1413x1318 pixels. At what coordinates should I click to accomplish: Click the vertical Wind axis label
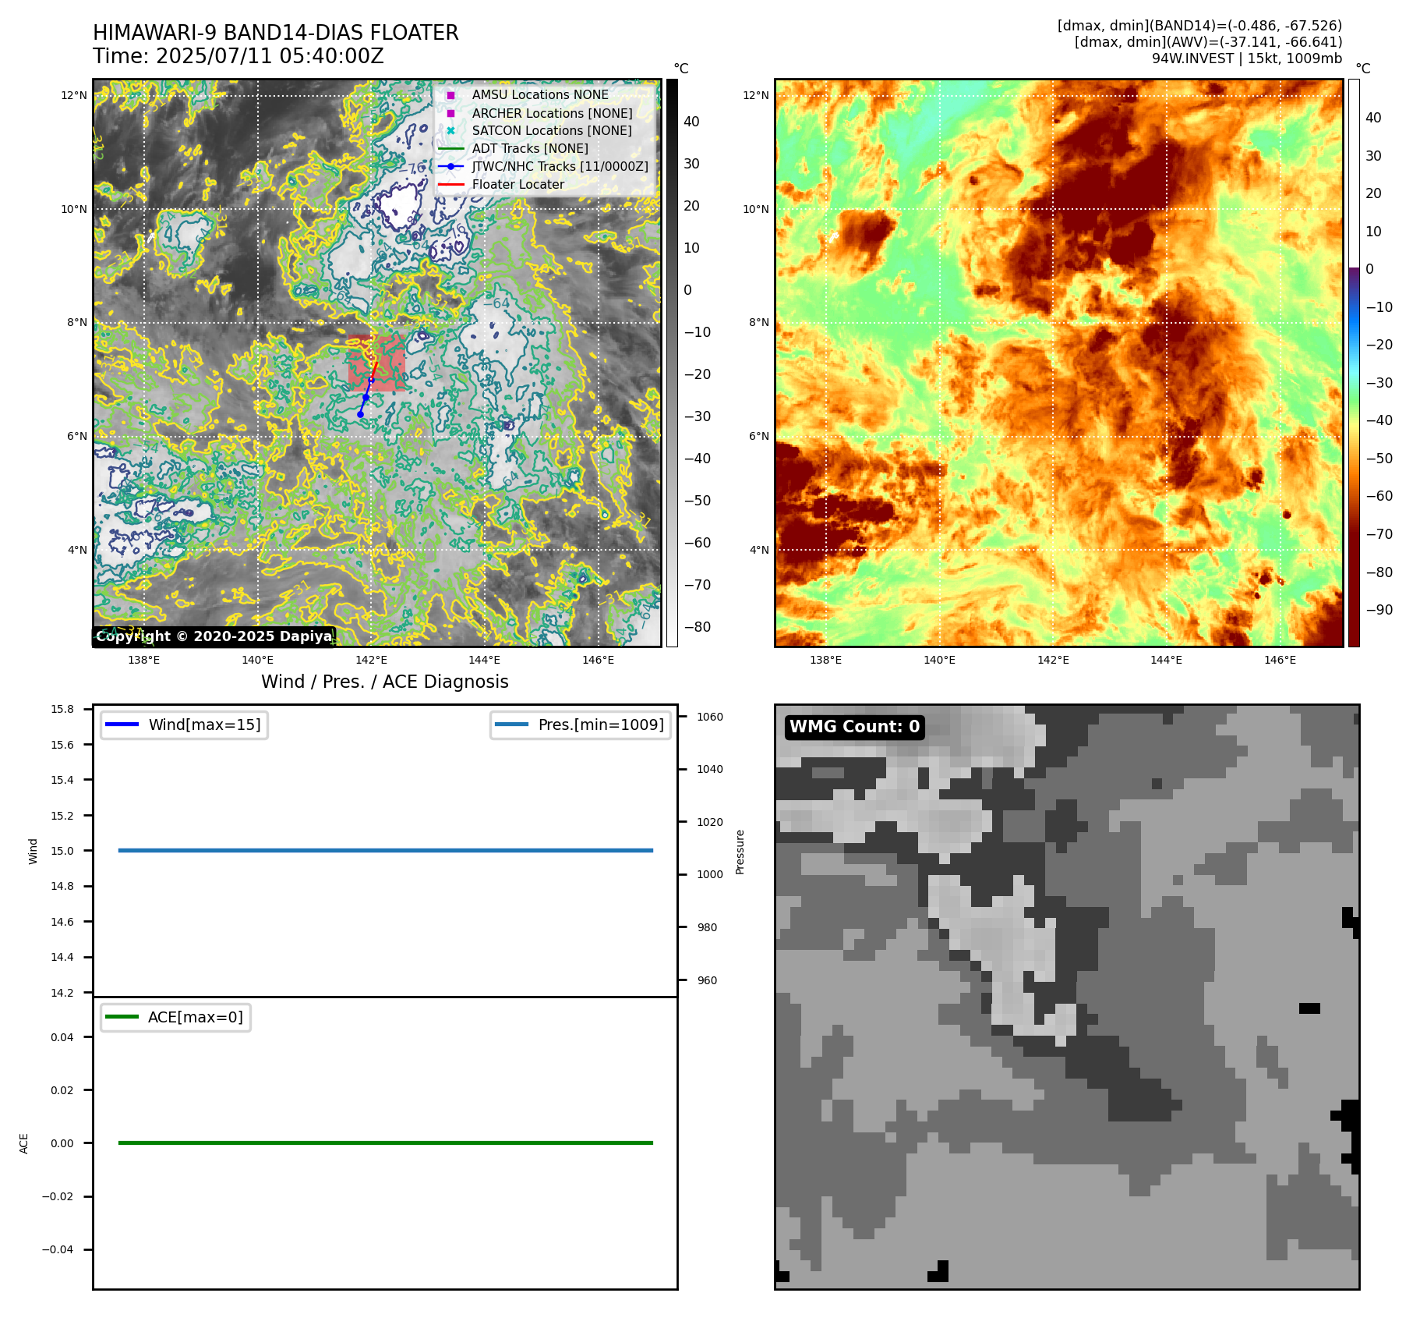(x=33, y=851)
